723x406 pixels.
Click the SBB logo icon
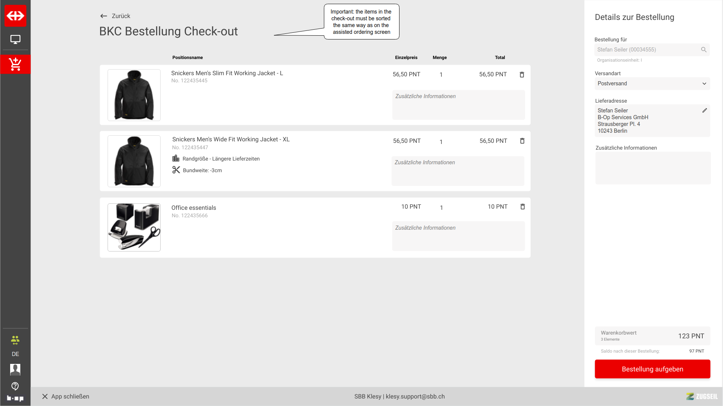pos(15,16)
